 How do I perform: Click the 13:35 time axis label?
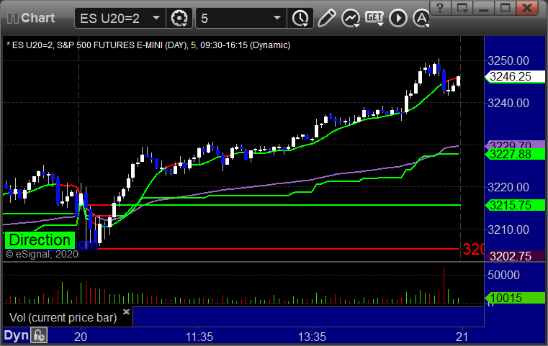tap(312, 337)
